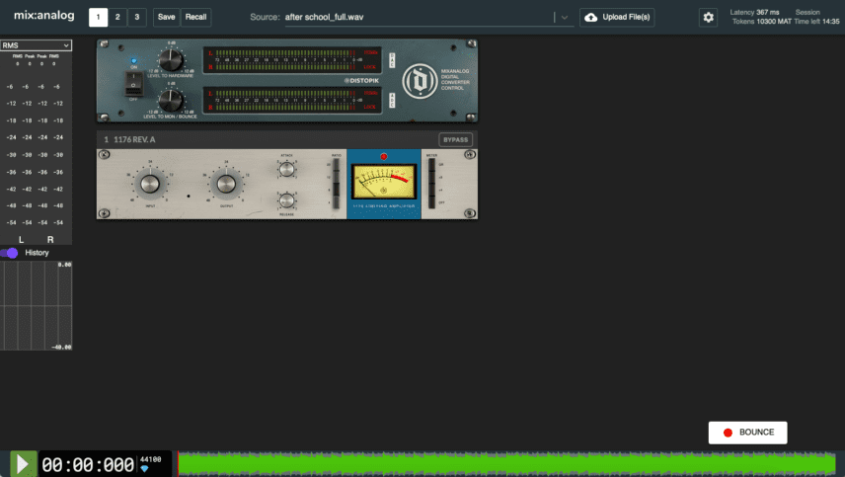Open the settings gear icon

coord(708,17)
